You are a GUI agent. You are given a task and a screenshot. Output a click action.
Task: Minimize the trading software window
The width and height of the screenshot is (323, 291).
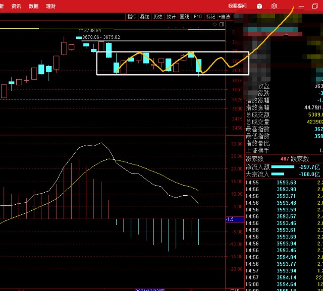(301, 7)
